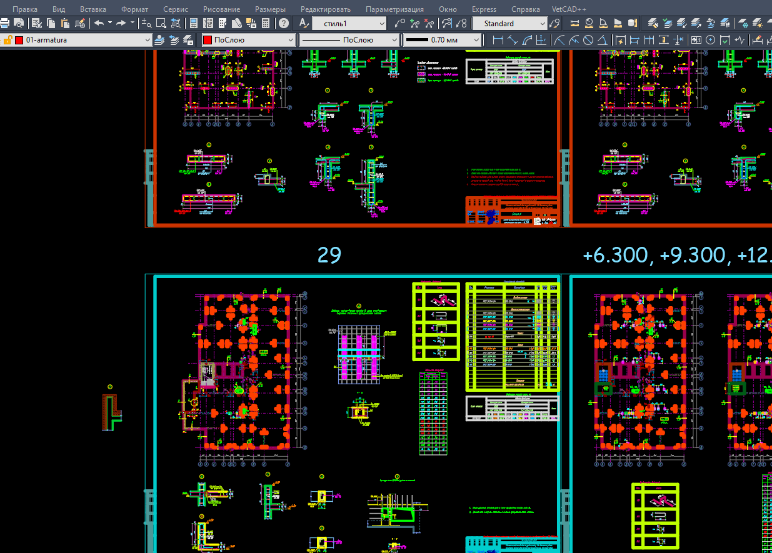Open the стиль1 text style dropdown
The height and width of the screenshot is (553, 772).
click(349, 23)
